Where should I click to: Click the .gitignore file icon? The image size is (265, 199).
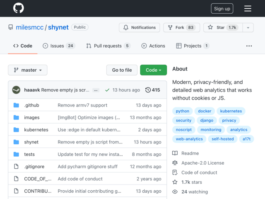point(16,167)
